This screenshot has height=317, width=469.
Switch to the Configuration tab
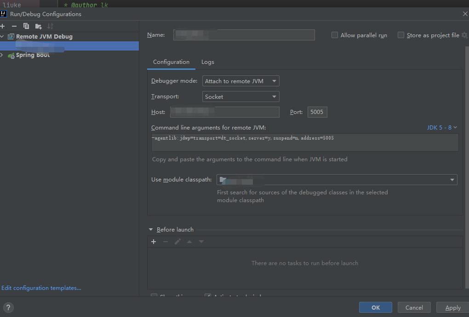171,62
